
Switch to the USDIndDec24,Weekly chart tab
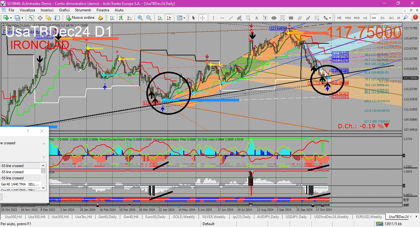pyautogui.click(x=331, y=217)
